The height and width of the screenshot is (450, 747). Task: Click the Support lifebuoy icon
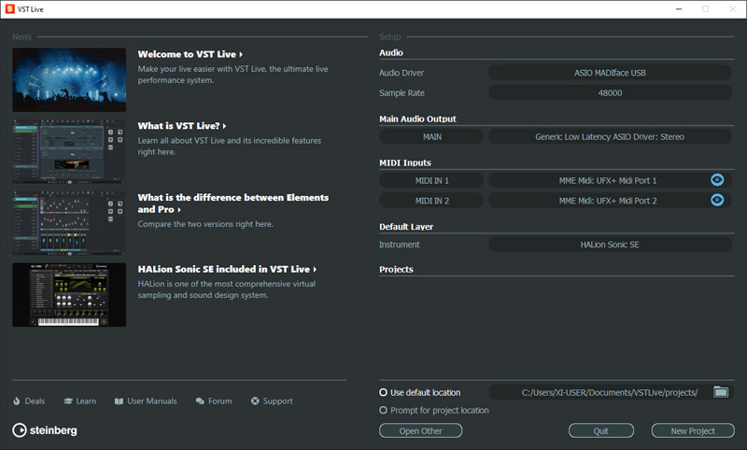click(x=255, y=401)
